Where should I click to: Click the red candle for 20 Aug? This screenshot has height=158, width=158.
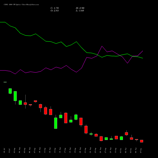coord(81,121)
